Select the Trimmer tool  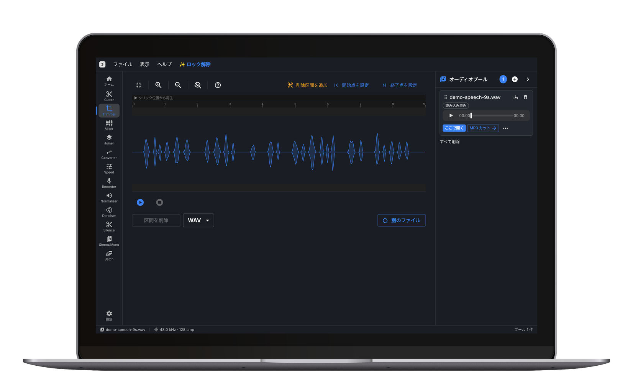coord(109,110)
